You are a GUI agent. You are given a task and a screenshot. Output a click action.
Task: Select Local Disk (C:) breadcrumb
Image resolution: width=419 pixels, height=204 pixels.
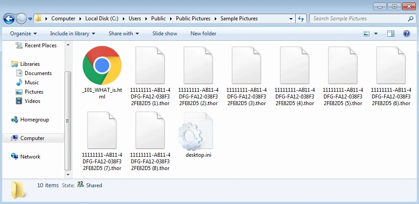(x=102, y=19)
